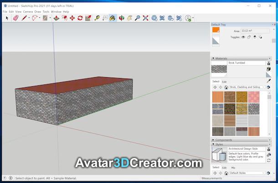This screenshot has height=183, width=278.
Task: Open the Camera menu
Action: tap(28, 12)
